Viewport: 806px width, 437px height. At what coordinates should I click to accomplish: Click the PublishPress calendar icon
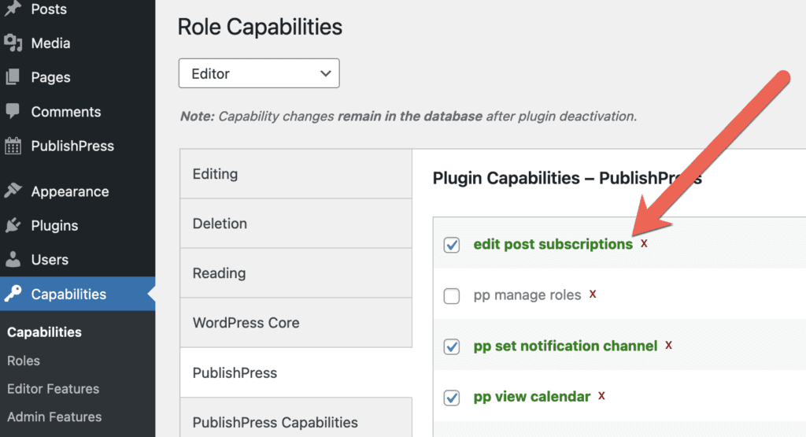13,146
